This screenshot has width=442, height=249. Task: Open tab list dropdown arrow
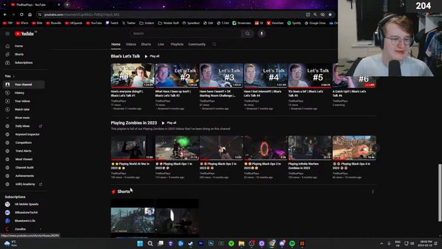click(x=5, y=5)
